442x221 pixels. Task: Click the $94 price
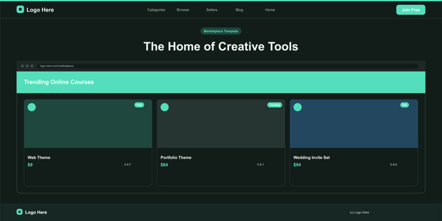point(297,165)
